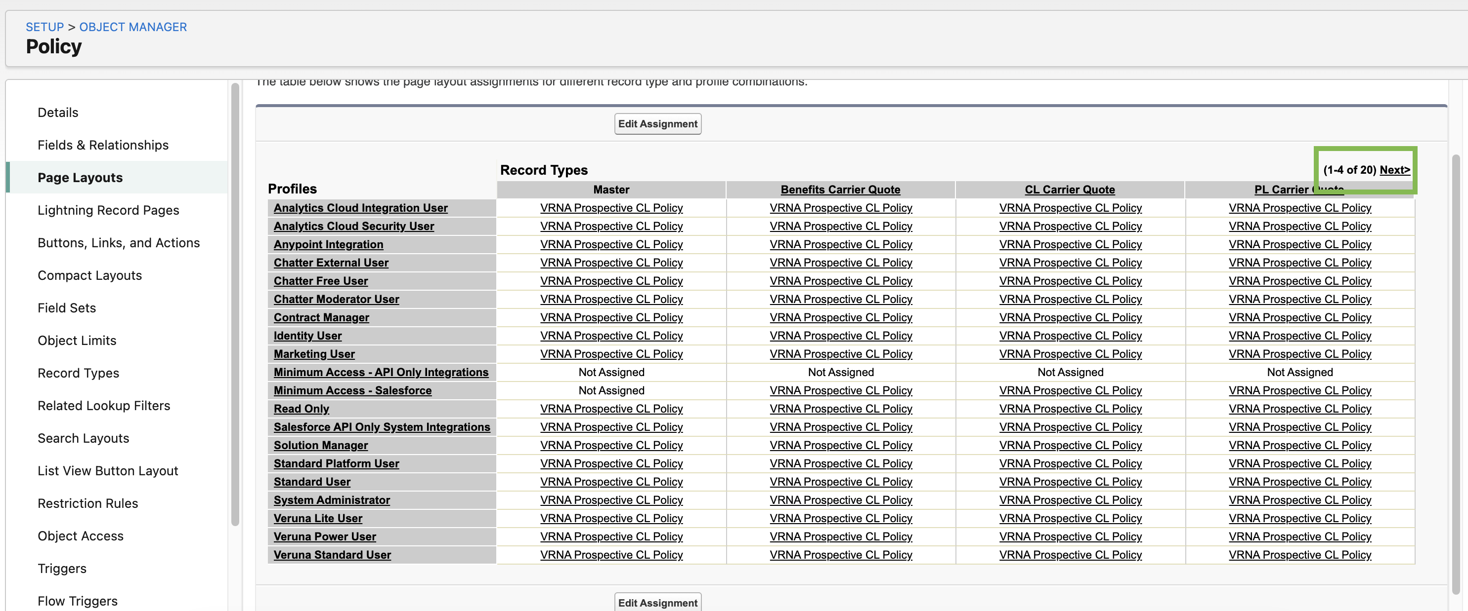Open the Veruna Standard User profile
The image size is (1468, 611).
(x=332, y=554)
